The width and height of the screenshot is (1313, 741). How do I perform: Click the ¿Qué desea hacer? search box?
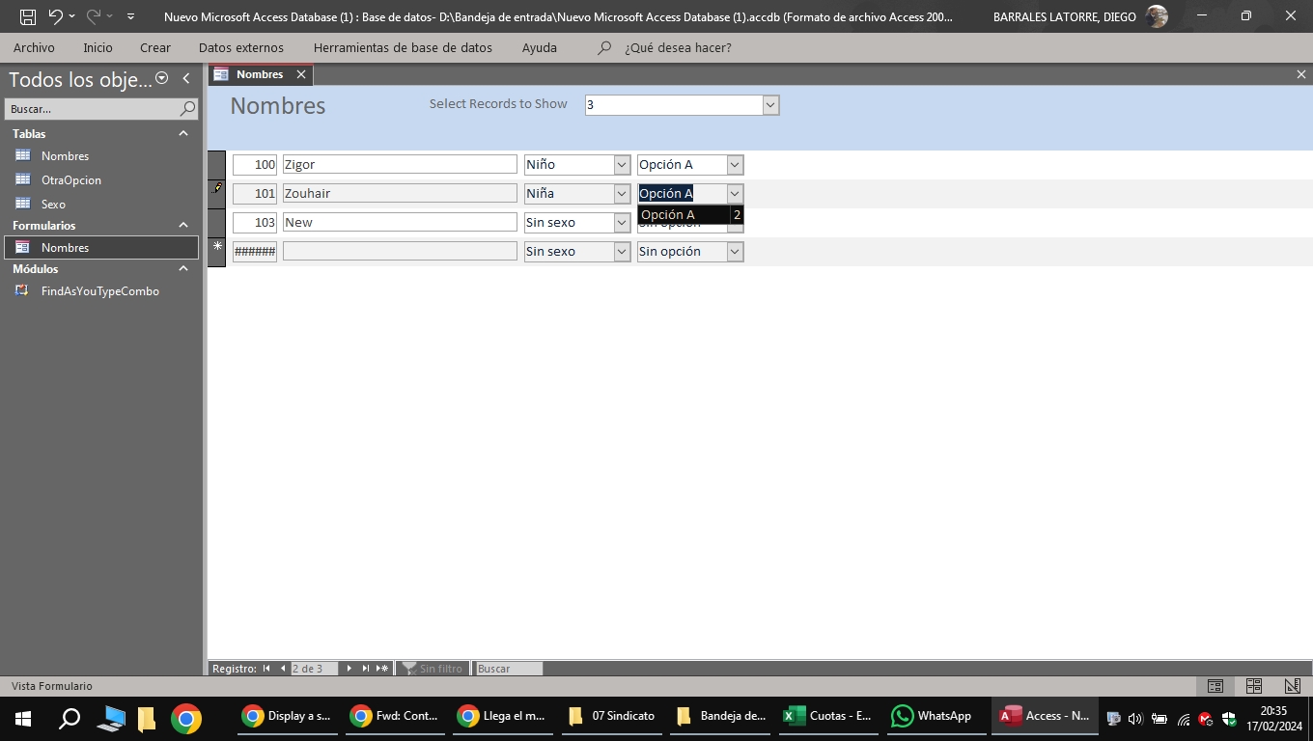(678, 47)
